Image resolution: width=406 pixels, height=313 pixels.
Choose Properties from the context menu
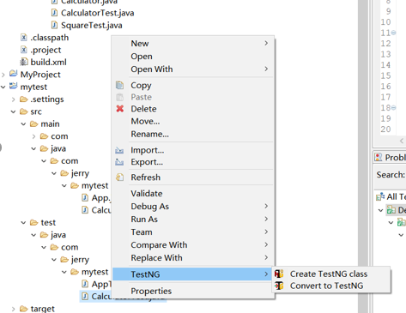tap(193, 291)
